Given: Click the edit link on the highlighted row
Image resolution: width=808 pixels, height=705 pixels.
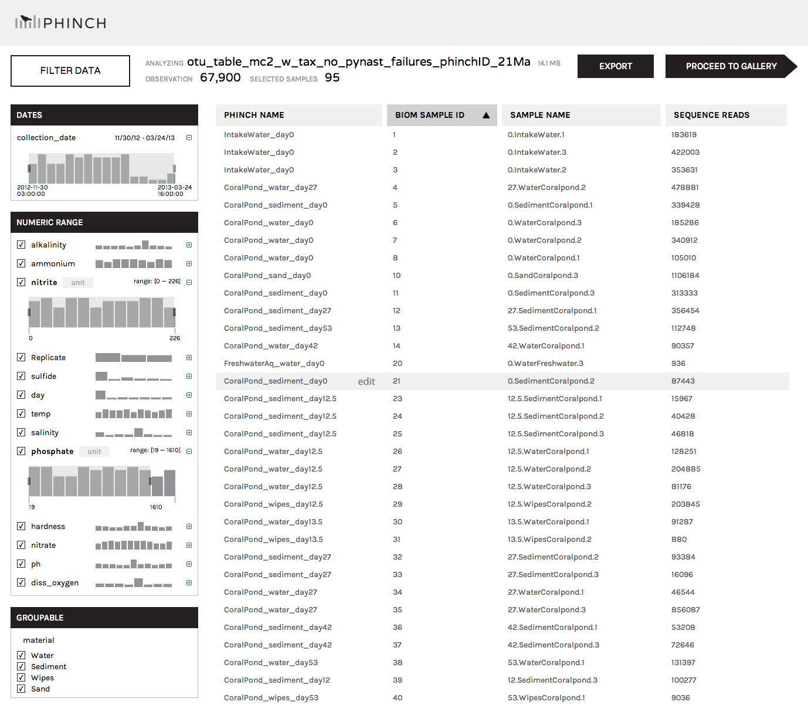Looking at the screenshot, I should [366, 382].
